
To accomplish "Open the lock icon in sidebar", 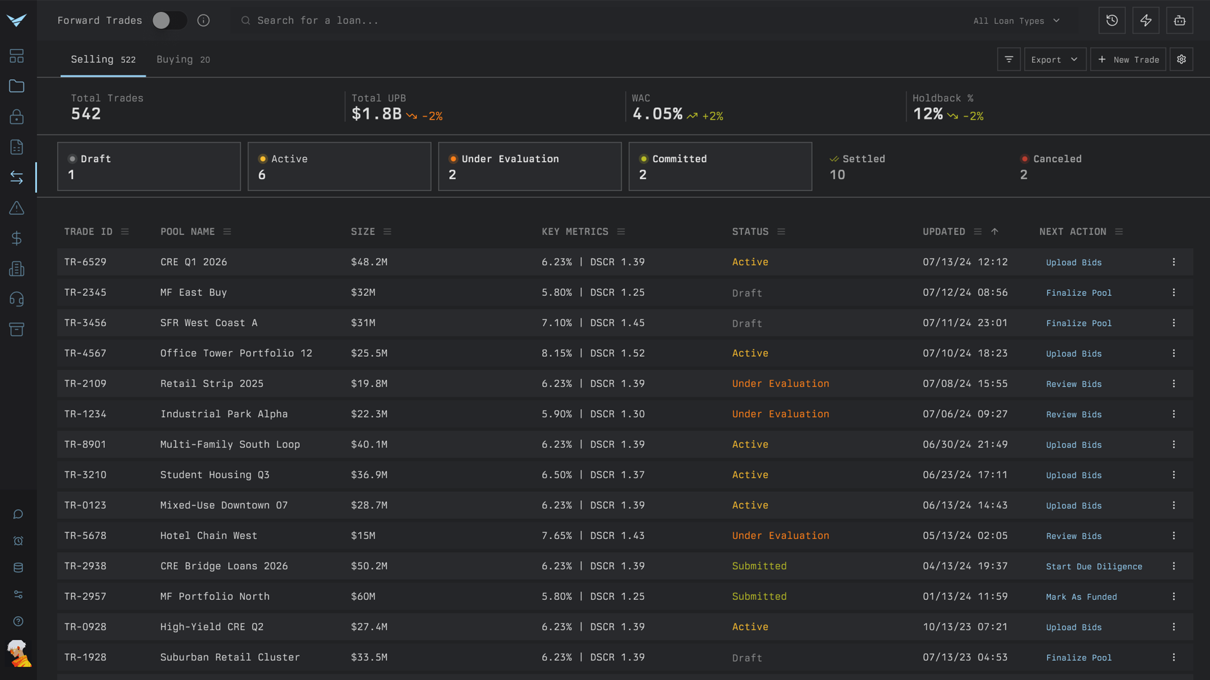I will pos(17,117).
